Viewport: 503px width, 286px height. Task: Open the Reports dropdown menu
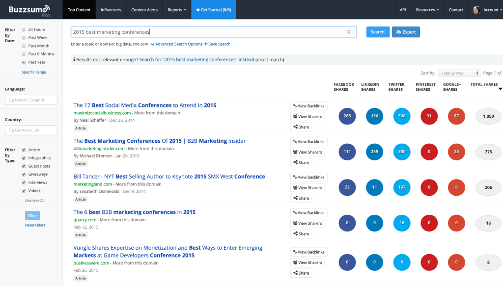tap(177, 10)
